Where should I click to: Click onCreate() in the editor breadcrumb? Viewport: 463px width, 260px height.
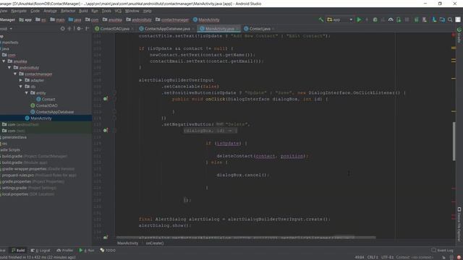point(155,243)
